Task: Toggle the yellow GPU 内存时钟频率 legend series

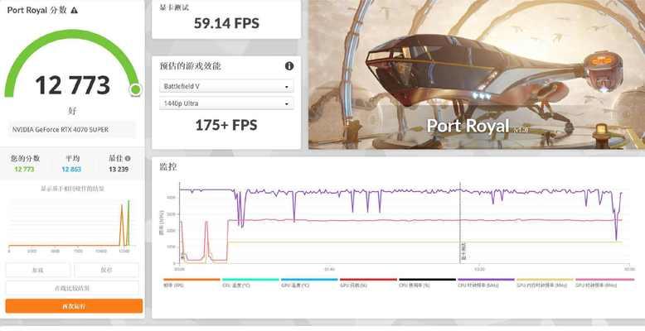Action: point(545,282)
